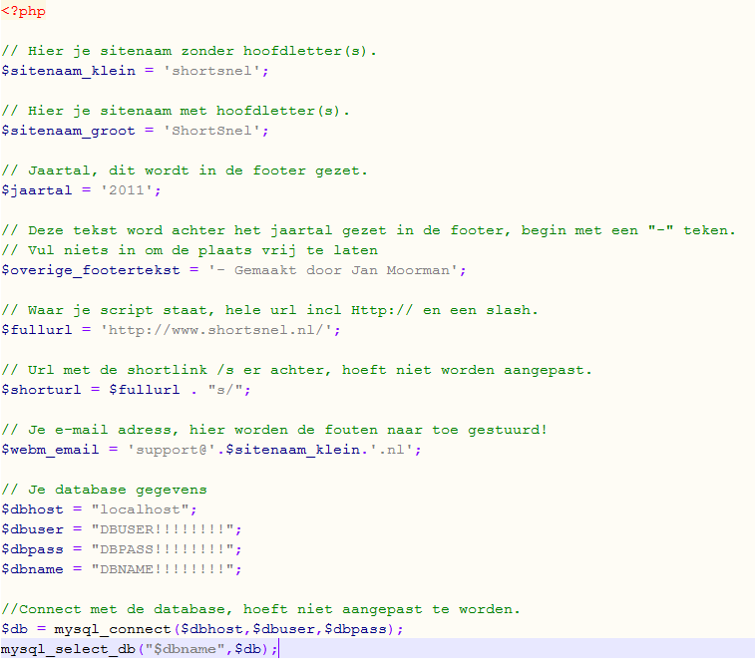Viewport: 755px width, 671px height.
Task: Click the mysql_connect function call
Action: [x=226, y=629]
